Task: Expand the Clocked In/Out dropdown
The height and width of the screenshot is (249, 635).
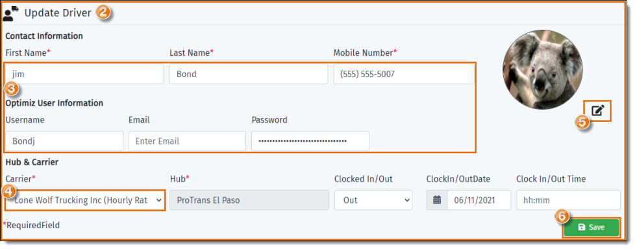Action: pos(373,200)
